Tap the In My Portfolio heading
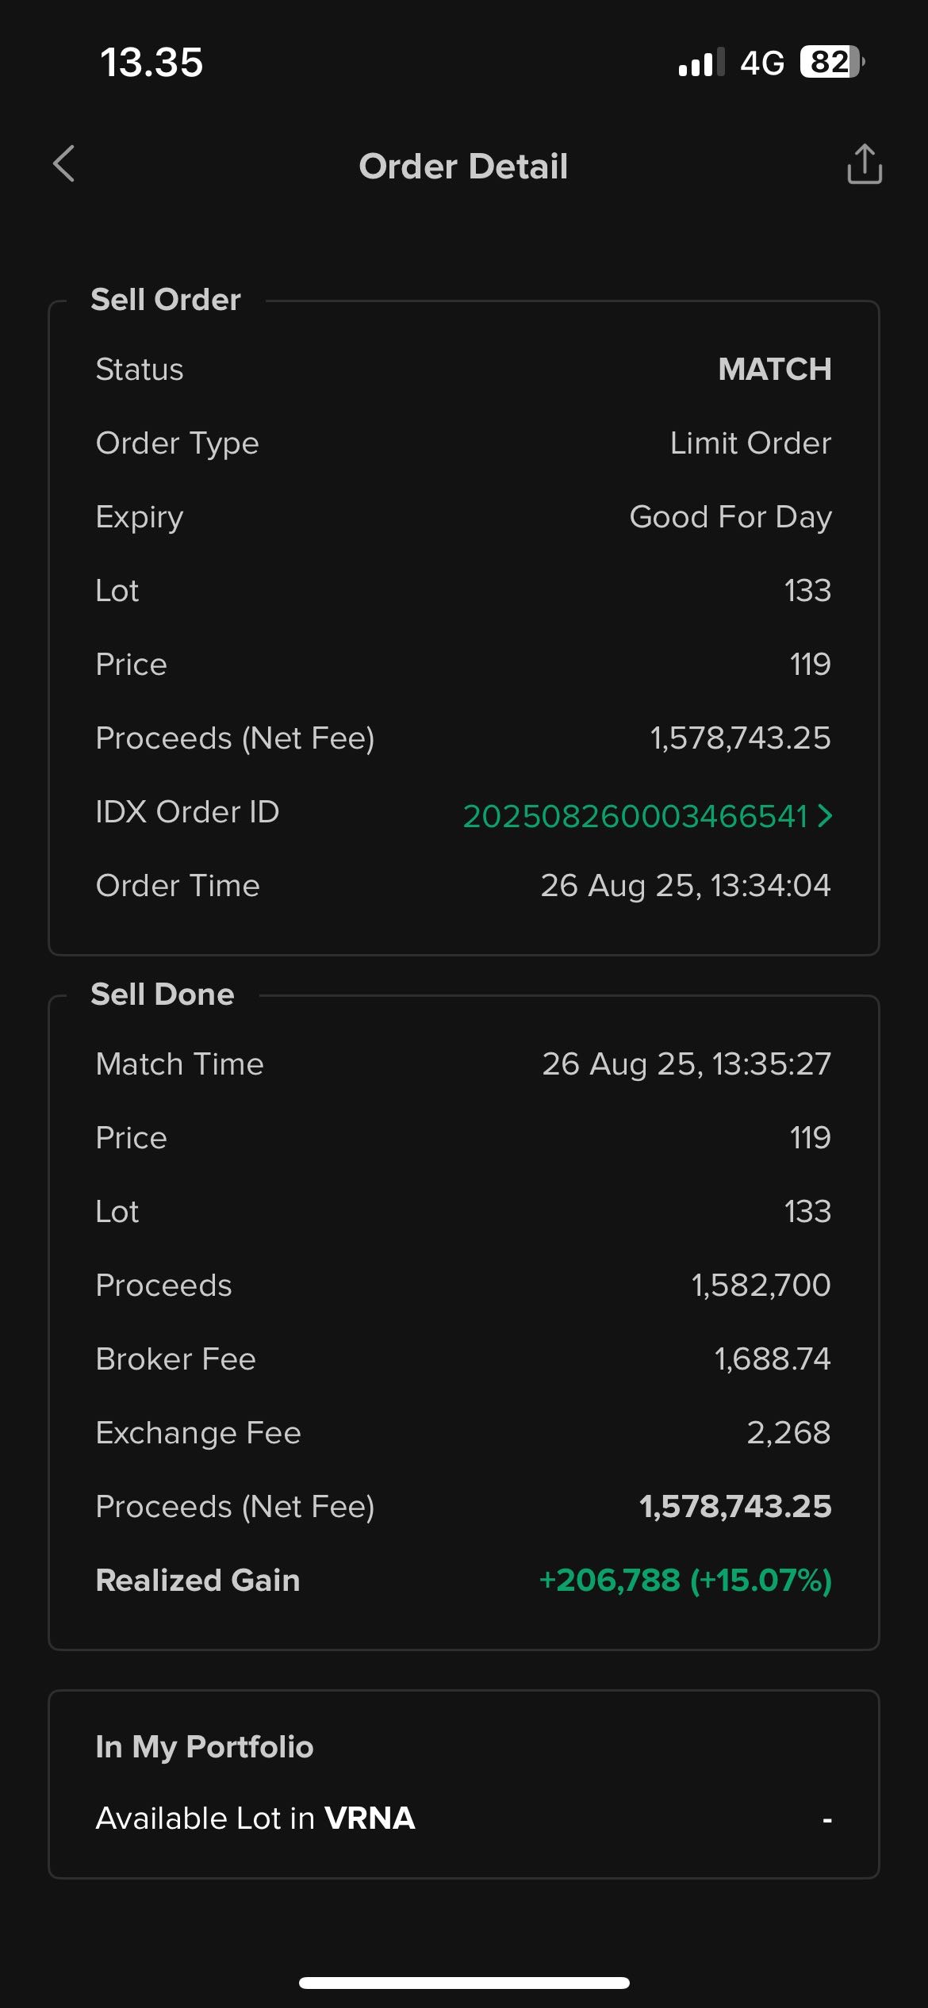This screenshot has height=2008, width=928. pyautogui.click(x=205, y=1747)
